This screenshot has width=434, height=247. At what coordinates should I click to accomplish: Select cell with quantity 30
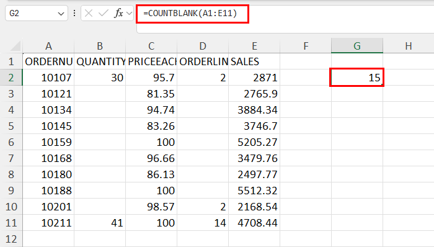[100, 78]
